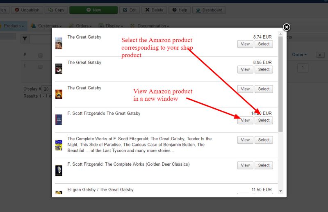Screen dimensions: 328x212
Task: Open the blue F. Scott Fitzgerald's Gatsby cover
Action: [x=59, y=119]
